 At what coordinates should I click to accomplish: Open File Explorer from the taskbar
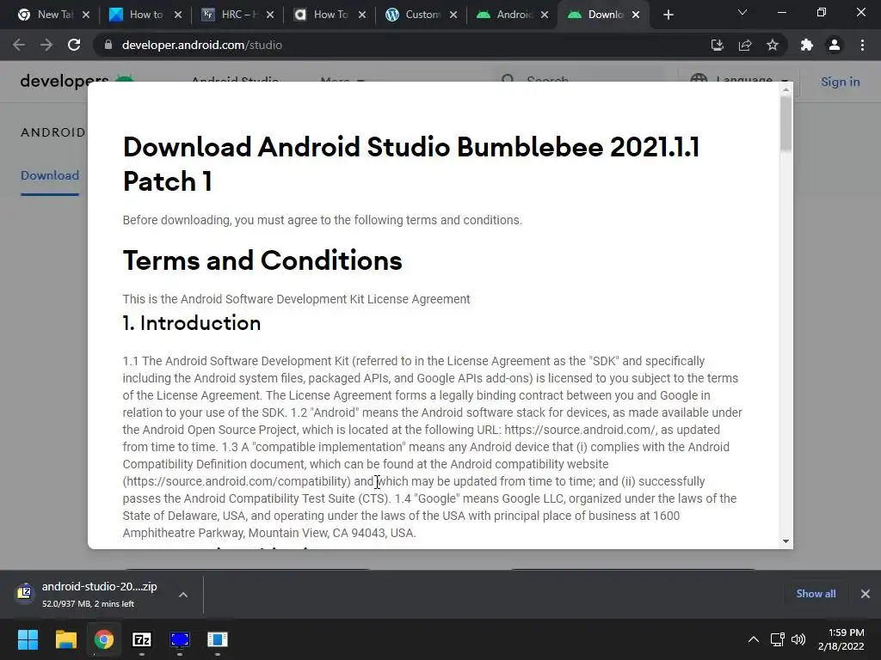click(65, 639)
